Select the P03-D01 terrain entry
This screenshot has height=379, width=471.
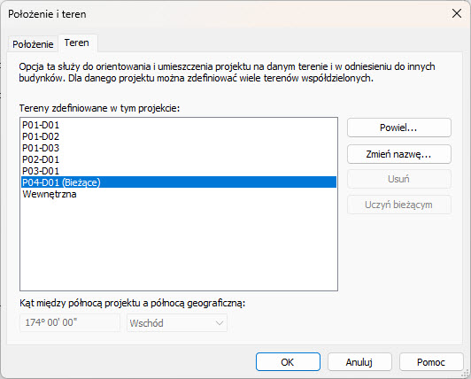tap(179, 171)
